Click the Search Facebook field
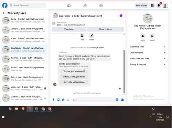 tap(28, 6)
